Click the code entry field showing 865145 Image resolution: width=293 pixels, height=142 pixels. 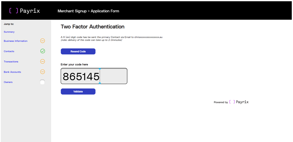94,76
